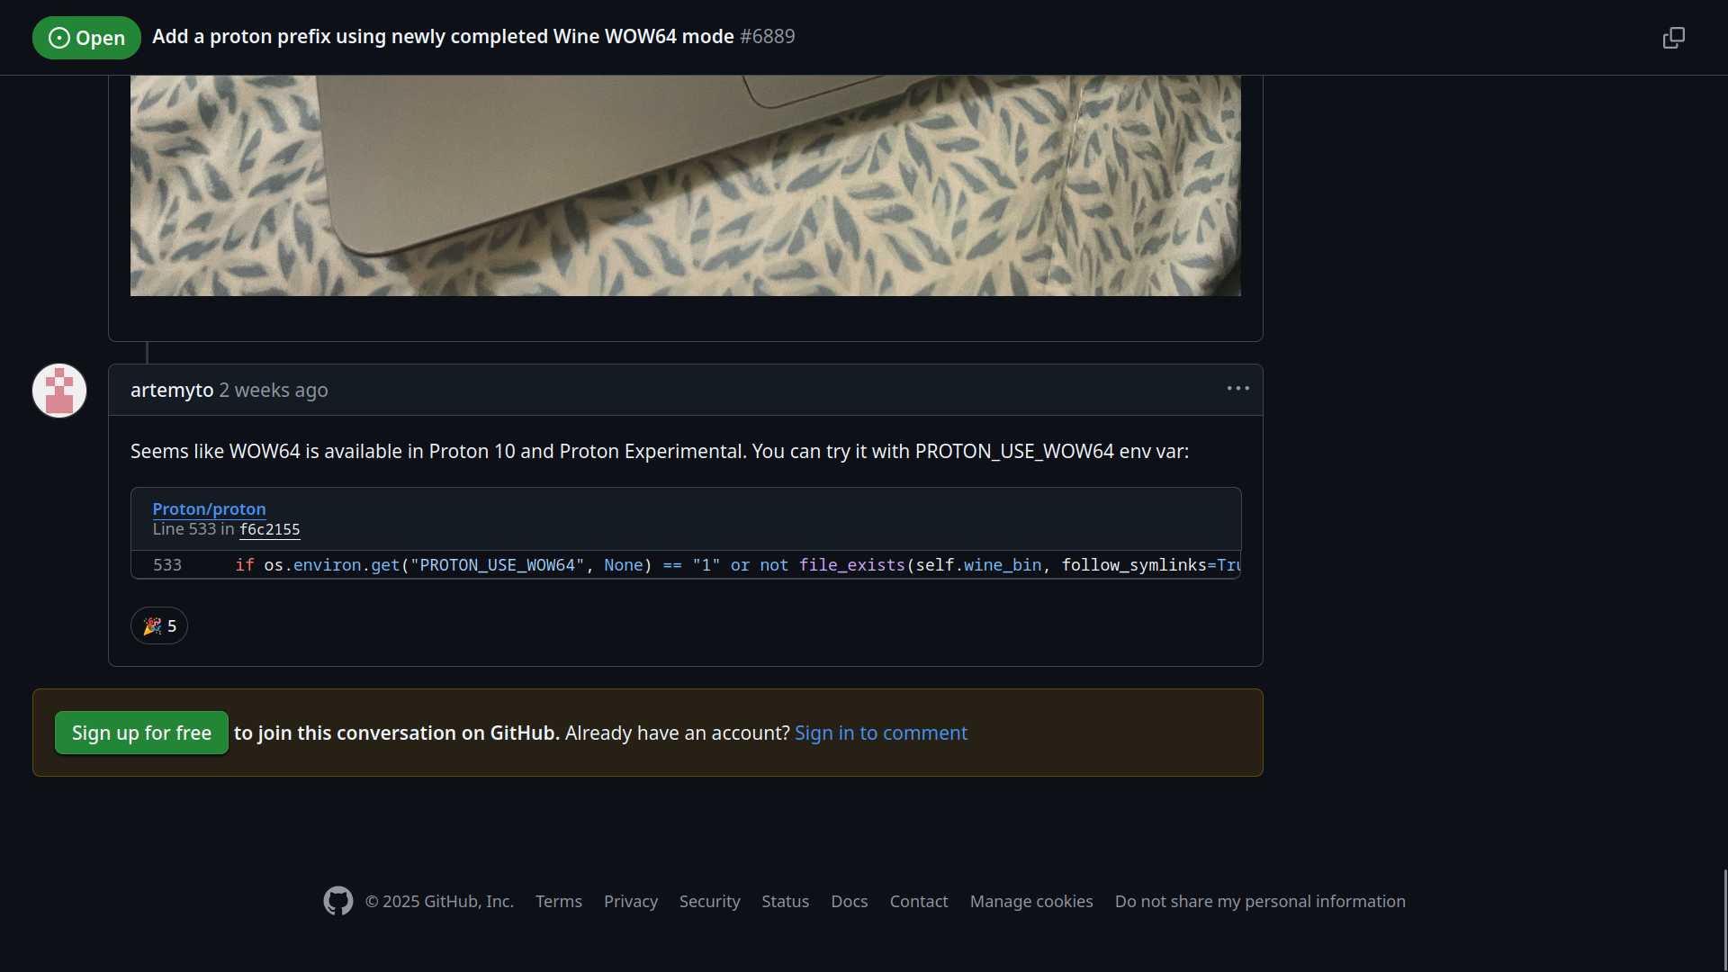Viewport: 1728px width, 972px height.
Task: Open the Security footer link
Action: pos(709,901)
